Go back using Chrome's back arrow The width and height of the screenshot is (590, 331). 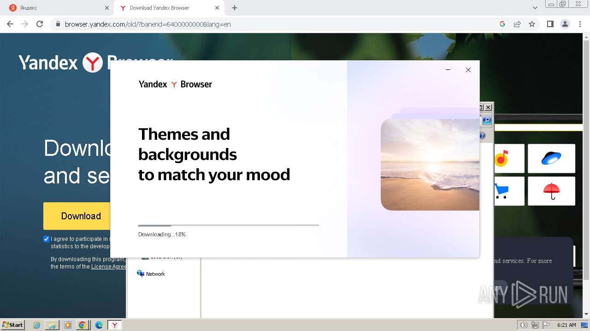(10, 24)
